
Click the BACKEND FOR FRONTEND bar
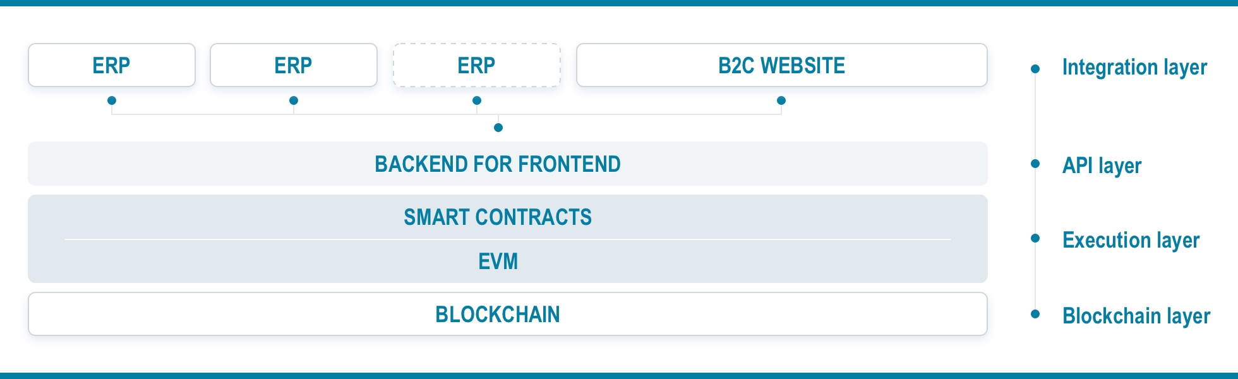(508, 164)
